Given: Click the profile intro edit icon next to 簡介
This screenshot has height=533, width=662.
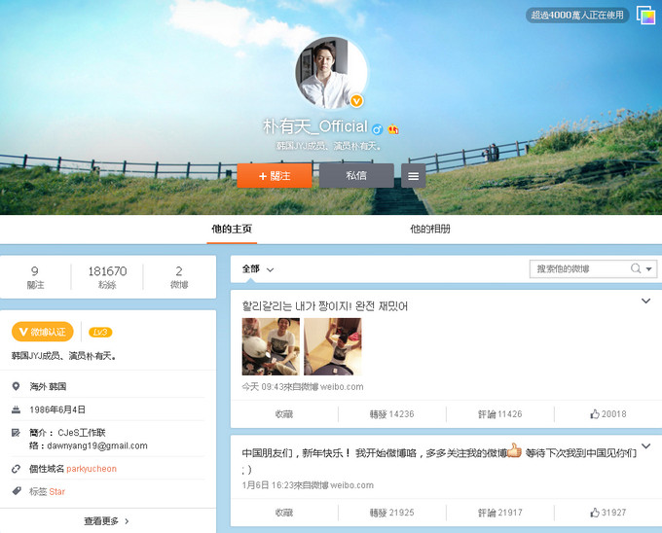Looking at the screenshot, I should [16, 433].
